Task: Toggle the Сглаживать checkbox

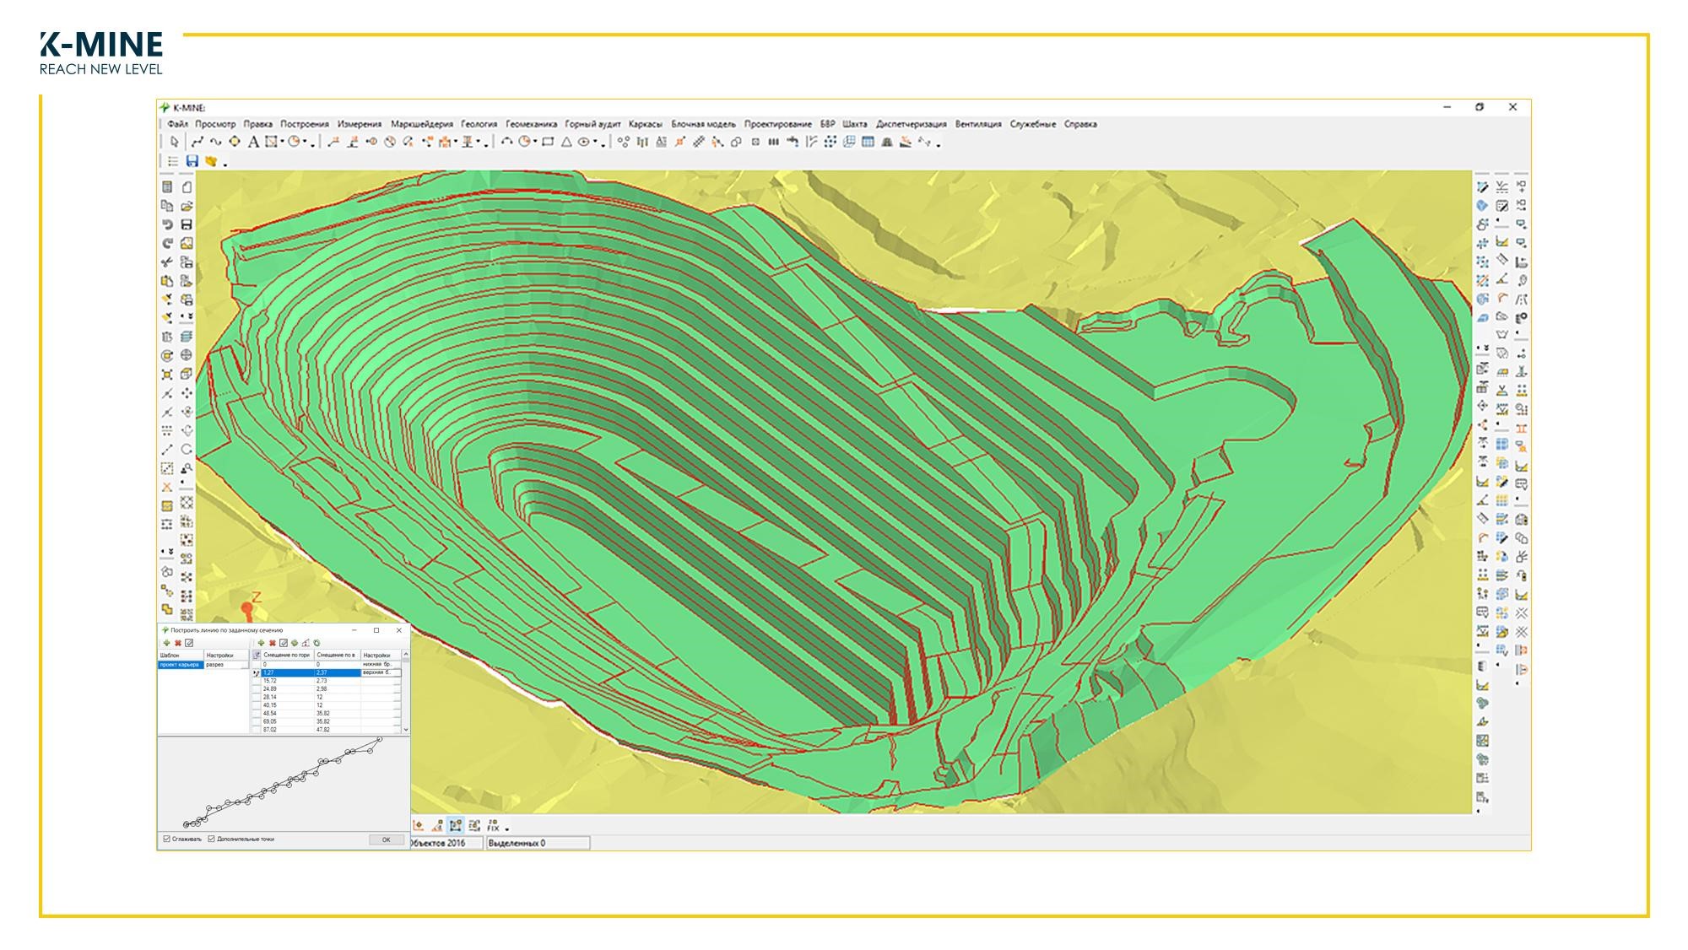Action: click(166, 839)
